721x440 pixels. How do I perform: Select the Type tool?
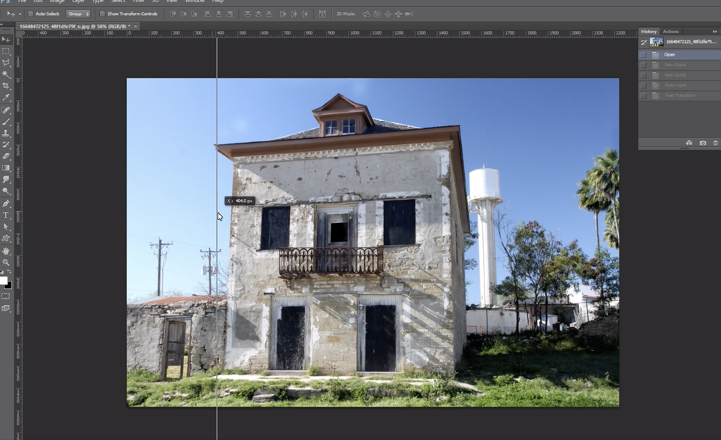click(6, 215)
